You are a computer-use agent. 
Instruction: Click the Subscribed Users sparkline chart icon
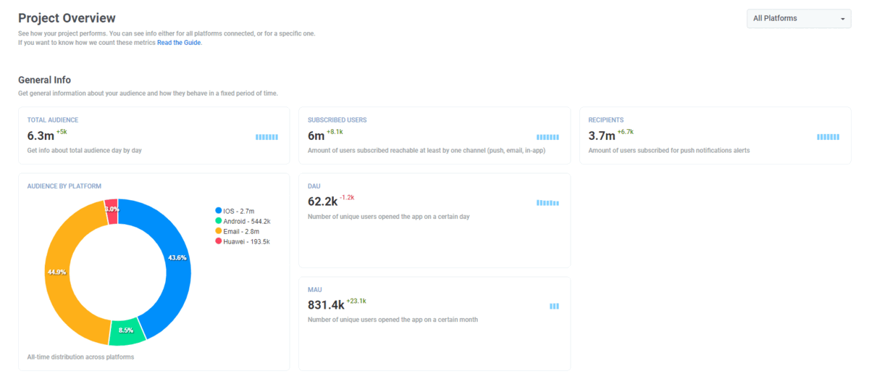547,137
